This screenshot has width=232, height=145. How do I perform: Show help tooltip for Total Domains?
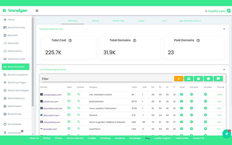(x=135, y=40)
